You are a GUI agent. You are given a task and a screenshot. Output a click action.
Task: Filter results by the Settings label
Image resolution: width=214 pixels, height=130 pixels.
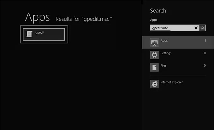166,53
